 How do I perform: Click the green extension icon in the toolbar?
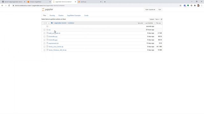click(188, 6)
